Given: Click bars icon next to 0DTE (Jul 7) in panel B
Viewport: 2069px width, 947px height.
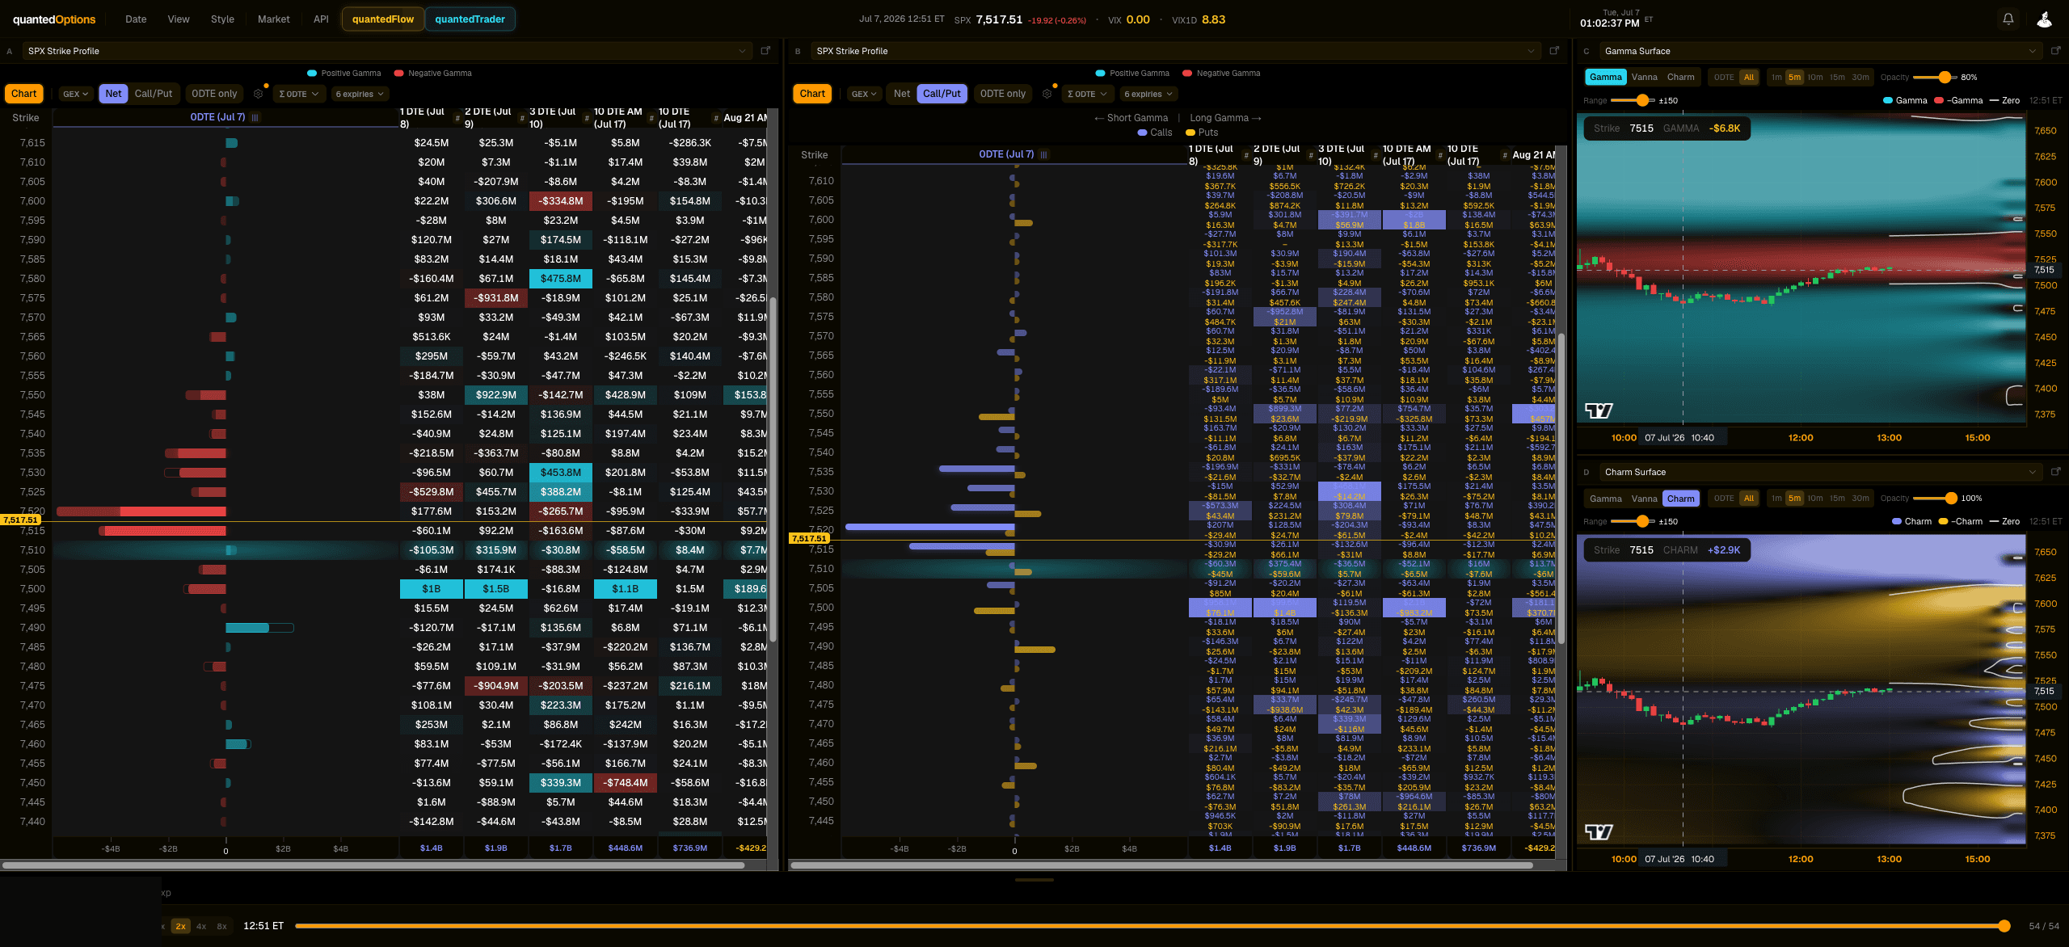Looking at the screenshot, I should tap(1044, 154).
